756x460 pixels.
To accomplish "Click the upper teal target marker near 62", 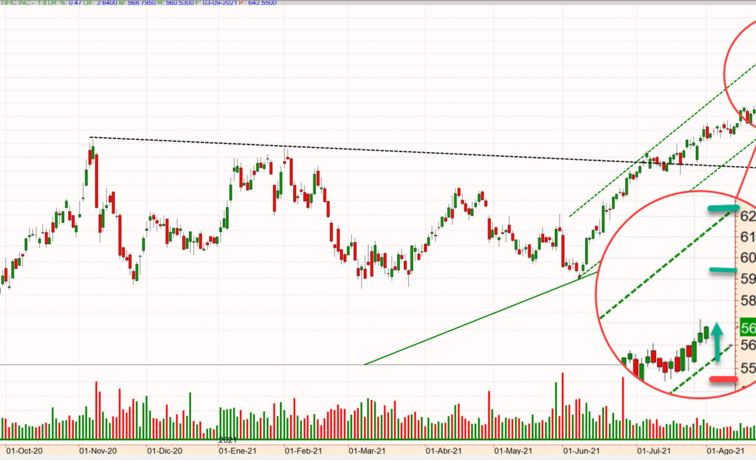I will [724, 208].
